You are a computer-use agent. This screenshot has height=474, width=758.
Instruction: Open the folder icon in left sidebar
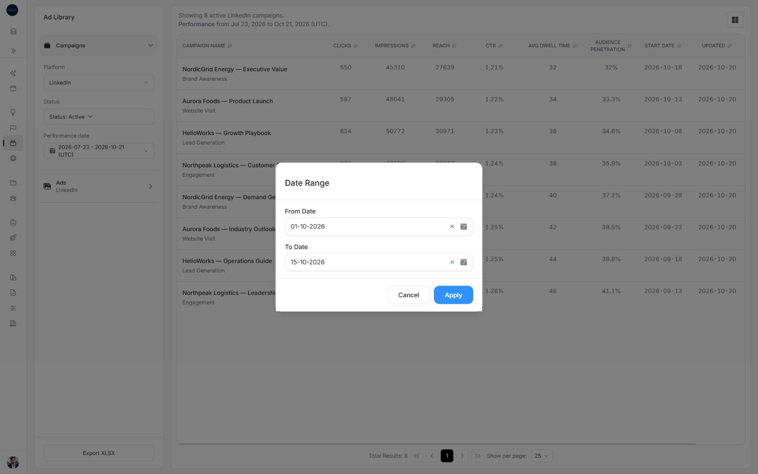pos(13,182)
